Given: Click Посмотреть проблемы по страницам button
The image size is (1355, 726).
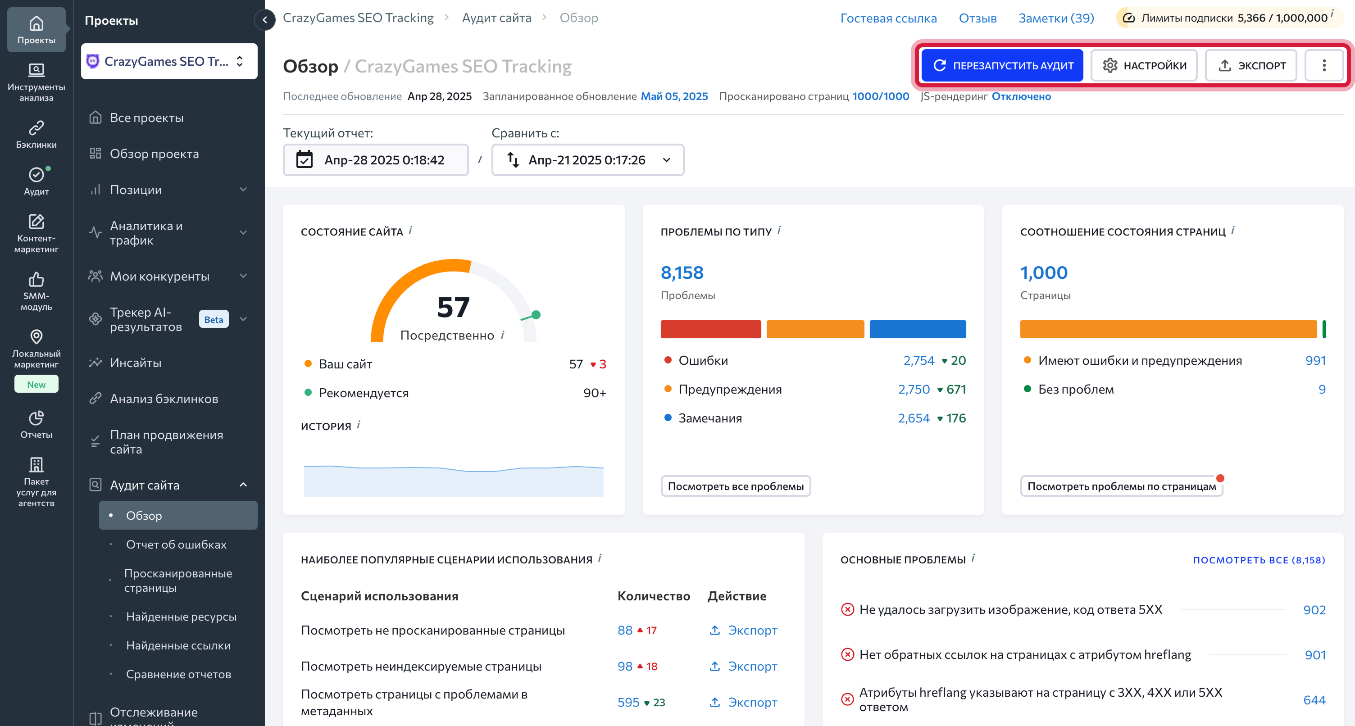Looking at the screenshot, I should coord(1121,486).
